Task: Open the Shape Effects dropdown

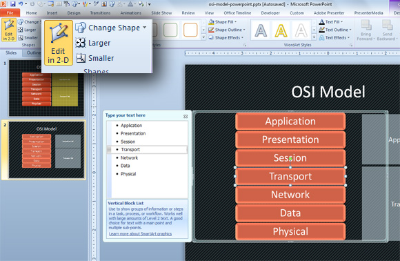Action: 226,38
